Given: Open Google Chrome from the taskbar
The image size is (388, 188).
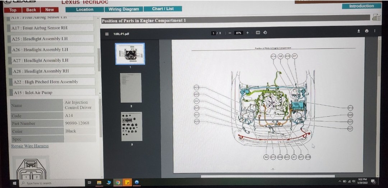Looking at the screenshot, I should (x=118, y=183).
